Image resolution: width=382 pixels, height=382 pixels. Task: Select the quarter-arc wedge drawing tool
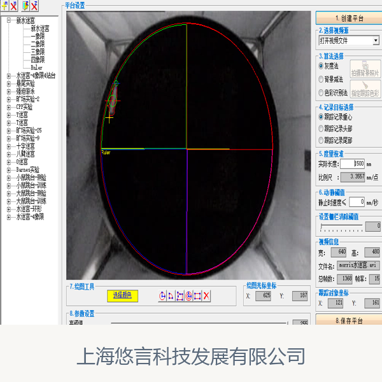171,296
